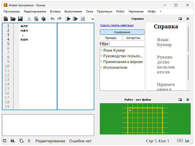The image size is (195, 146).
Task: Open the Инфо menu
Action: click(x=152, y=11)
